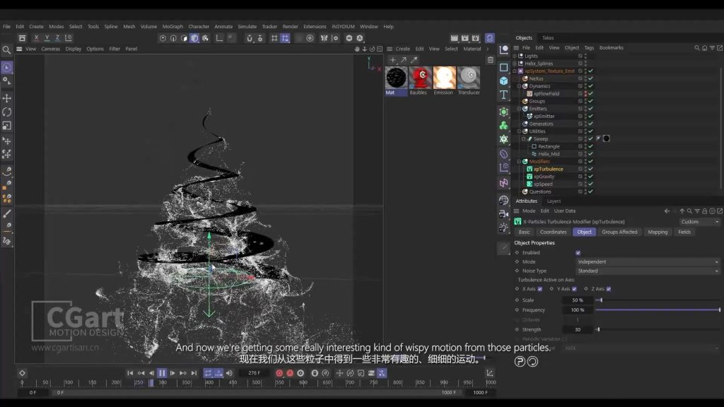Click the Render to Picture Viewer clapper icon
Screen dimensions: 724x407
click(465, 38)
